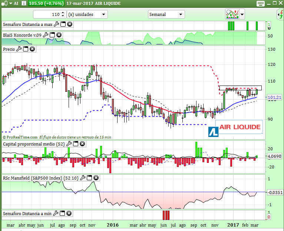
Task: Decrease units value with down stepper arrow
Action: pos(63,16)
